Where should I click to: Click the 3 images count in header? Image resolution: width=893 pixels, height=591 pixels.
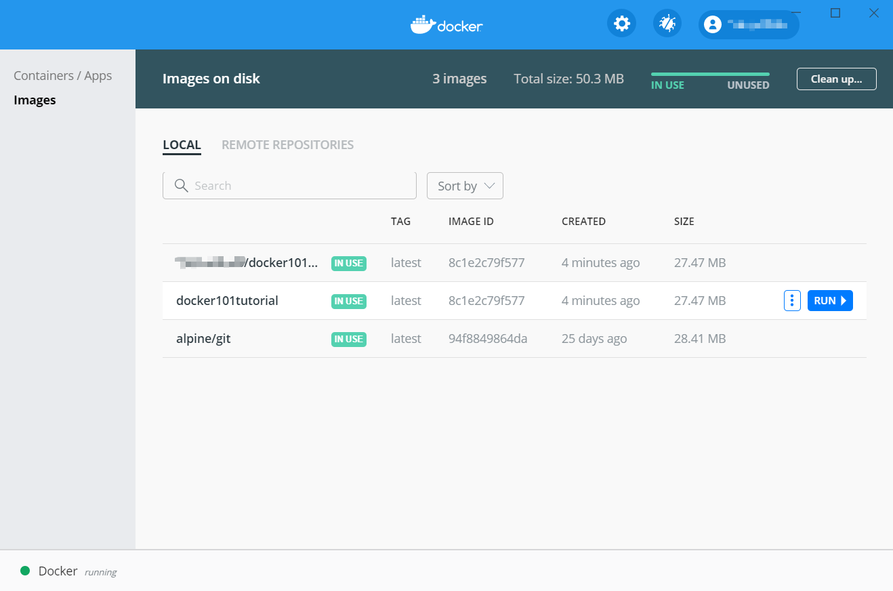click(x=459, y=79)
